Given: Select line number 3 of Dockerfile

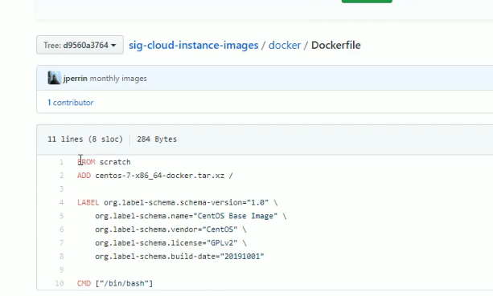Looking at the screenshot, I should pos(61,189).
